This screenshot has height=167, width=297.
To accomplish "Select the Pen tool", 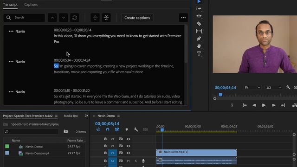I will point(199,39).
